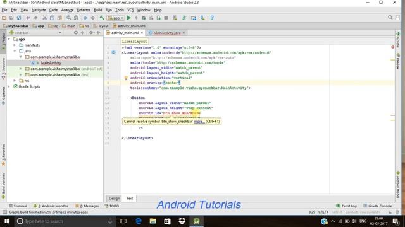Screen dimensions: 405x227
Task: Open the TODO tool window
Action: [x=112, y=206]
